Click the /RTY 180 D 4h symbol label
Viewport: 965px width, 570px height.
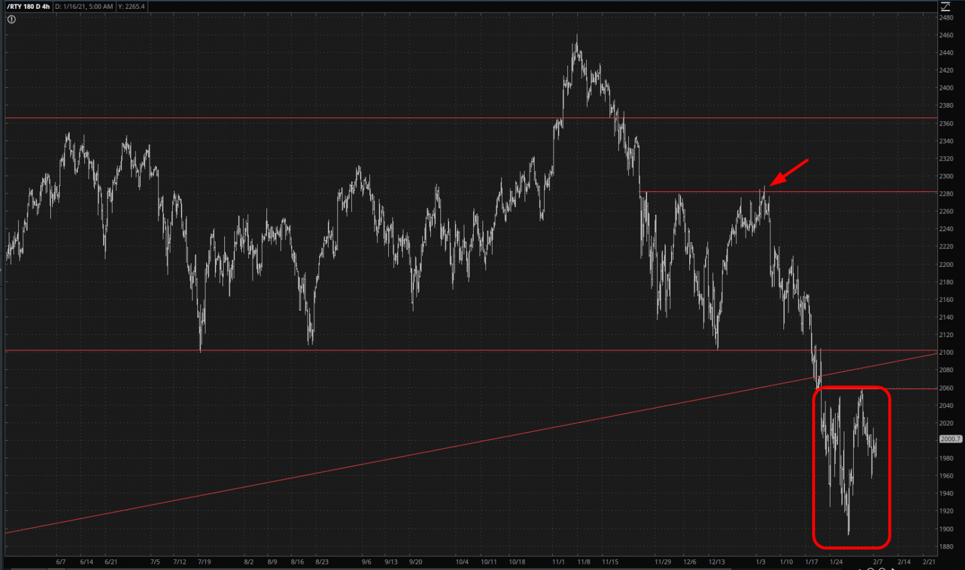pyautogui.click(x=28, y=6)
